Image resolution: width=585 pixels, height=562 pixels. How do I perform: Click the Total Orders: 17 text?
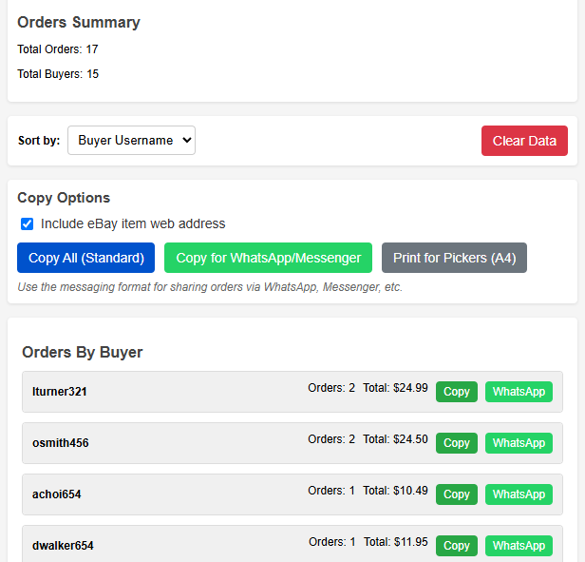coord(57,49)
